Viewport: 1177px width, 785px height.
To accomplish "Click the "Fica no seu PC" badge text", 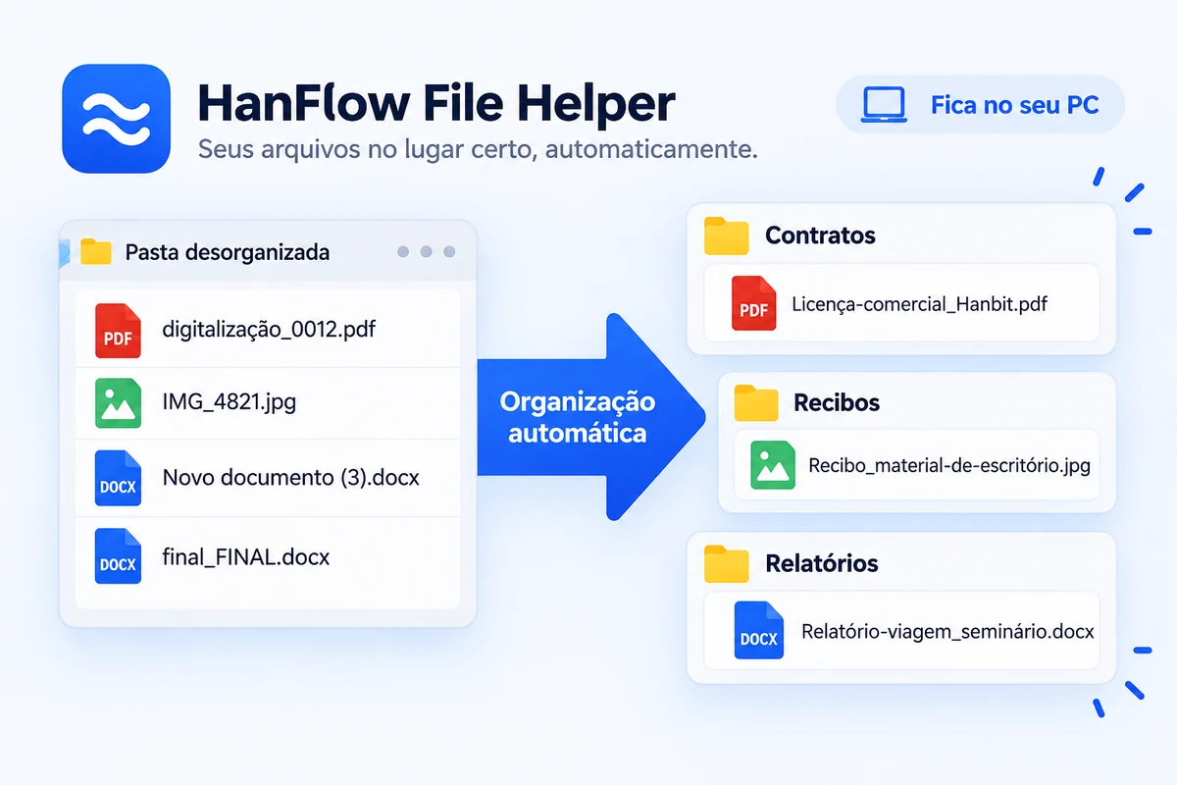I will coord(1015,105).
